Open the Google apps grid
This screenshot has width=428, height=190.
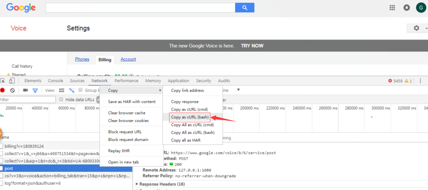click(x=392, y=7)
